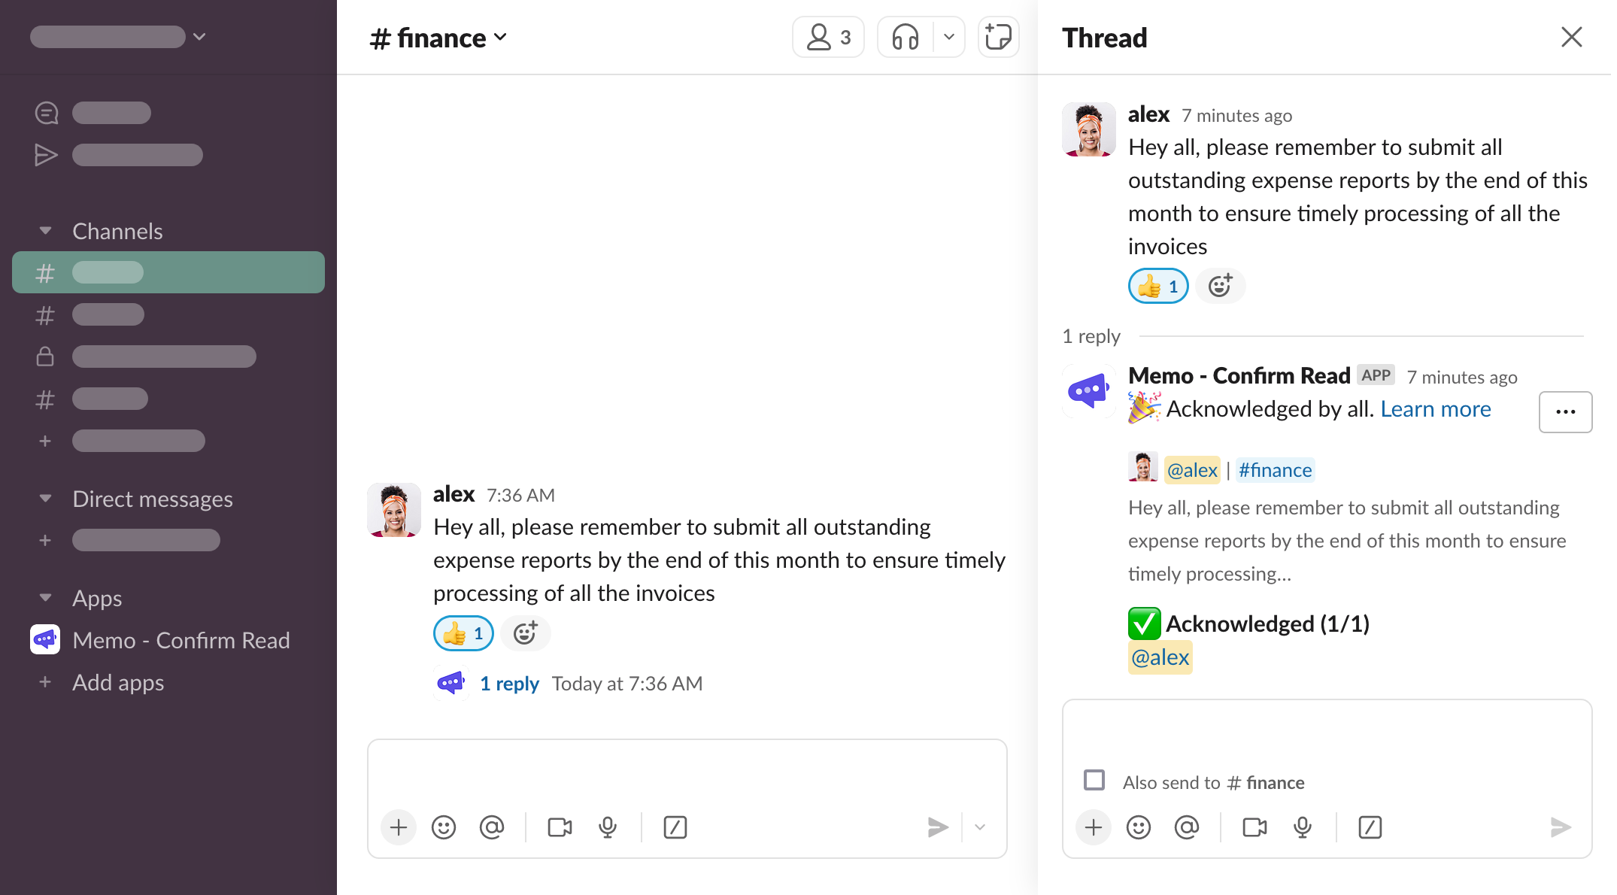
Task: Toggle the thumbs-up reaction in the thread
Action: [1157, 286]
